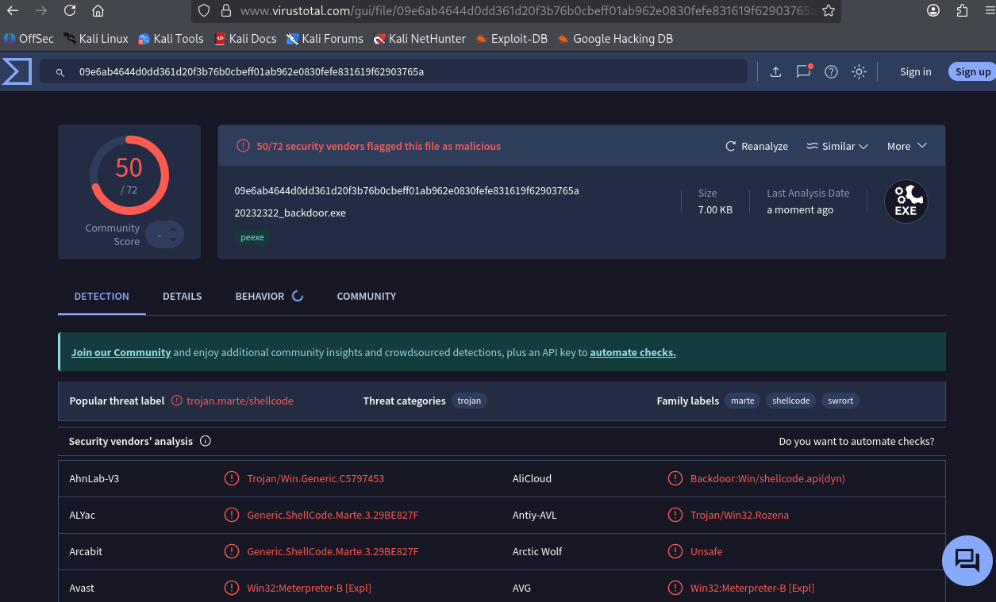Click the warning icon in Antiy-AVL row

pos(675,515)
